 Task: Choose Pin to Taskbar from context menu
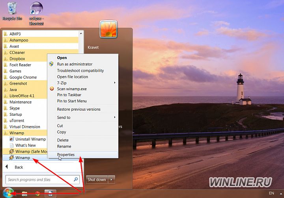(x=69, y=95)
